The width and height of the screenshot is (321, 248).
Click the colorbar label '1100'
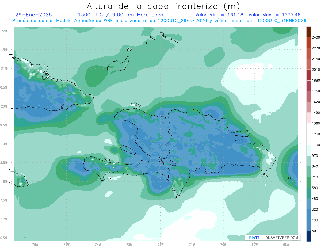[316, 145]
